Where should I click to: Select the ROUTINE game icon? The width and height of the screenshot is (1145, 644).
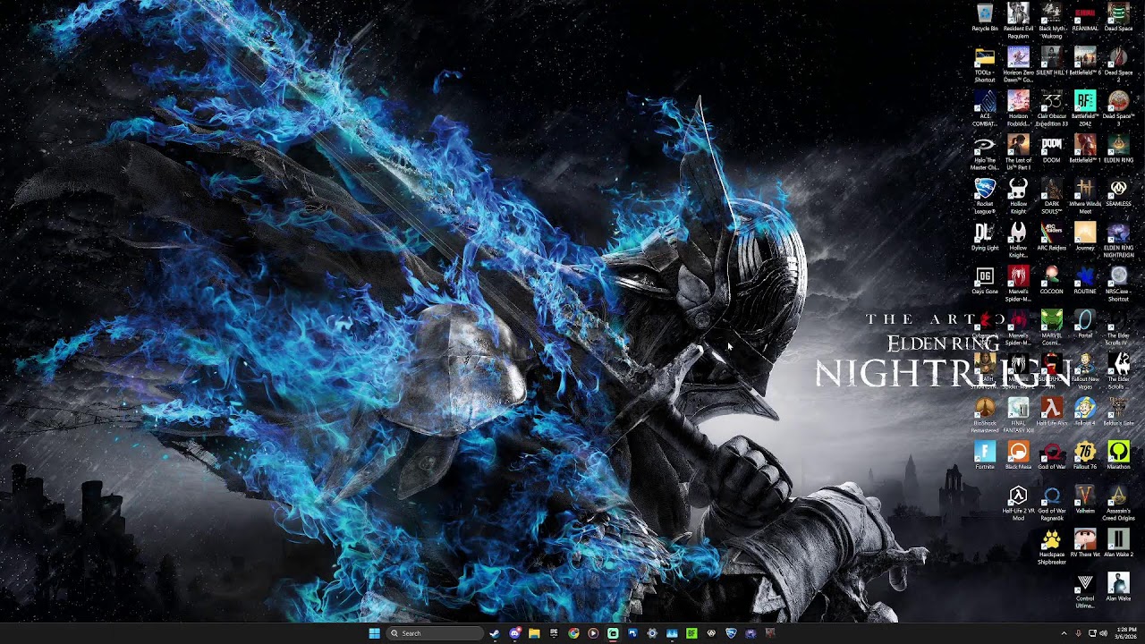(x=1085, y=280)
